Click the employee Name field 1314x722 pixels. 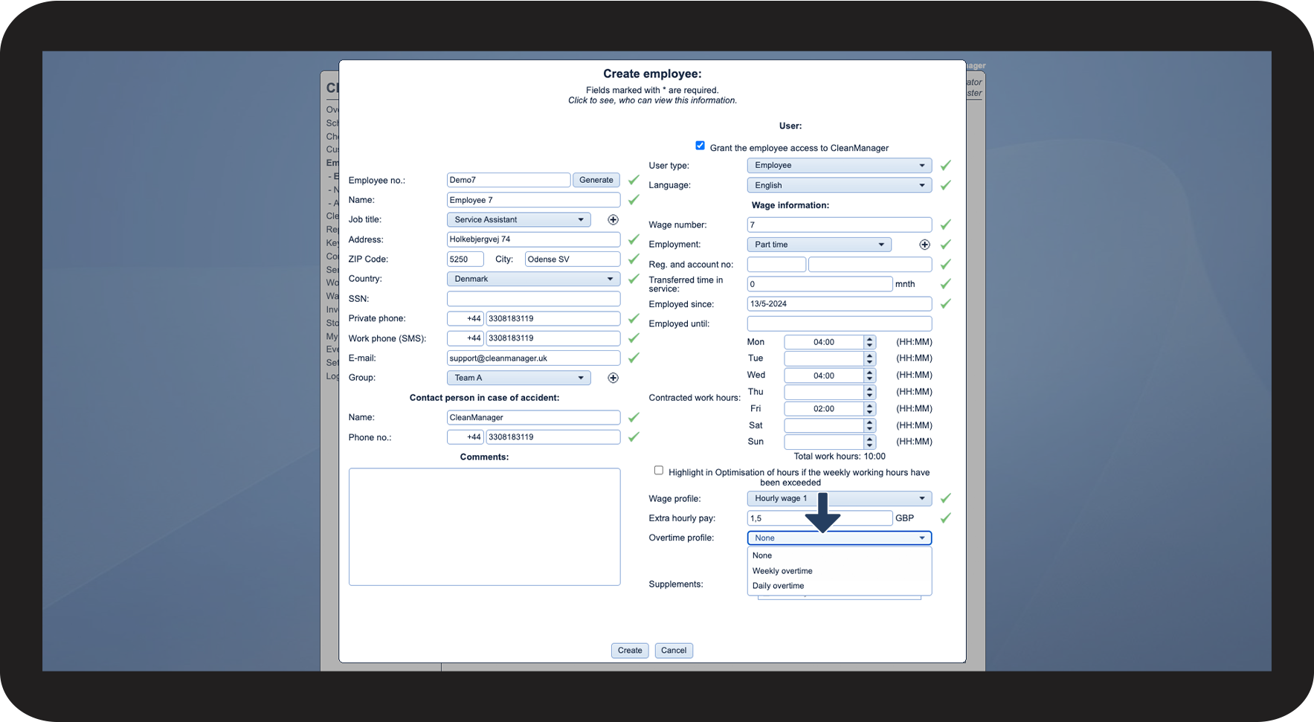click(x=533, y=200)
